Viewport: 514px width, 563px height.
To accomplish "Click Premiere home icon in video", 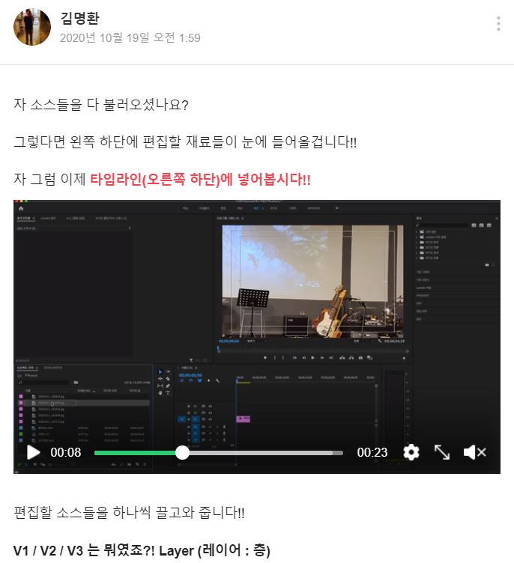I will tap(21, 207).
